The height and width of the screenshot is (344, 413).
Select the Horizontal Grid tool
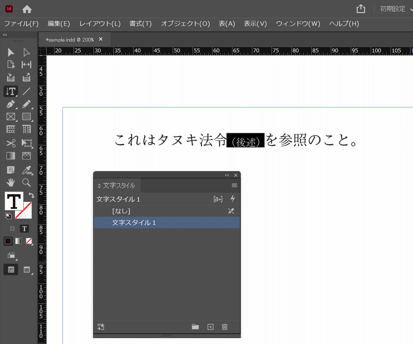coord(10,129)
